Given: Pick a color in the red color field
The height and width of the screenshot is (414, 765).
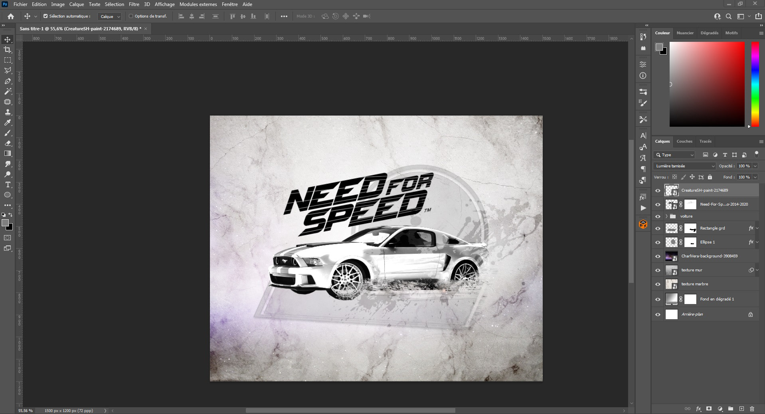Looking at the screenshot, I should pos(707,84).
